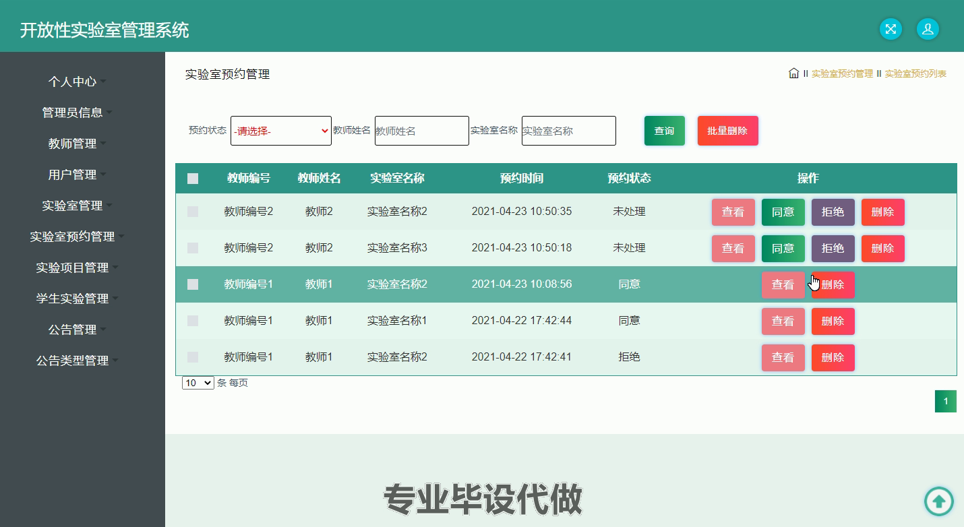Click page number 1 in pagination
The image size is (964, 527).
(x=946, y=402)
